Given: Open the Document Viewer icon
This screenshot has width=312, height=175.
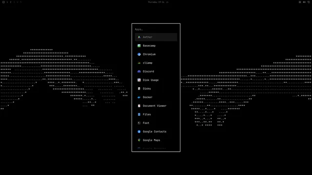Looking at the screenshot, I should (139, 106).
